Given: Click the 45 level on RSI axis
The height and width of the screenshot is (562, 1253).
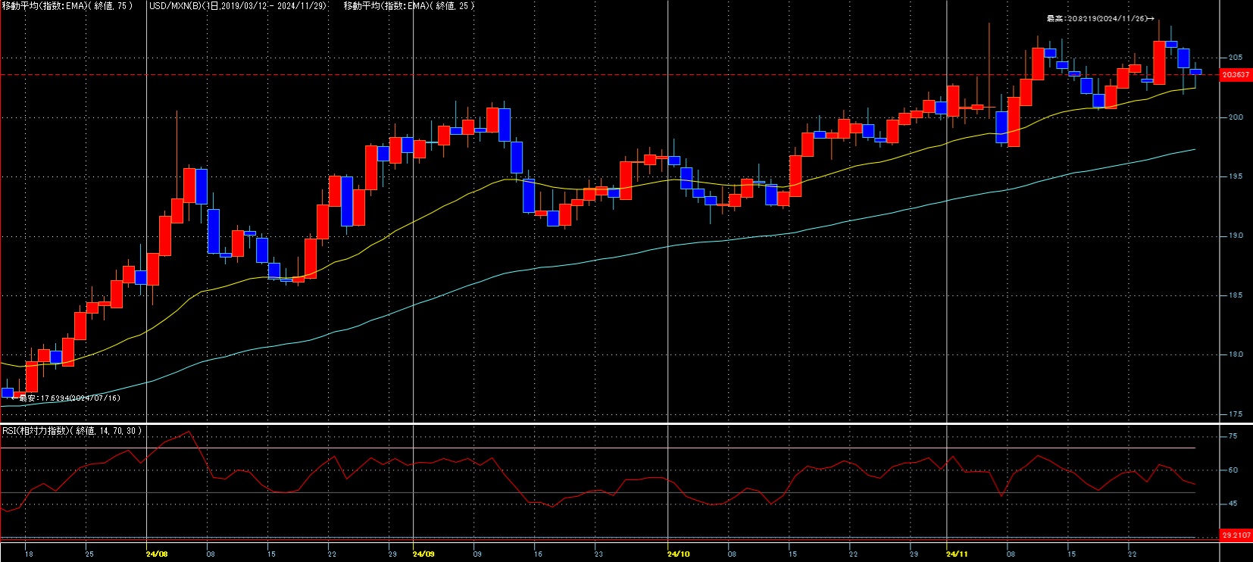Looking at the screenshot, I should [1233, 504].
